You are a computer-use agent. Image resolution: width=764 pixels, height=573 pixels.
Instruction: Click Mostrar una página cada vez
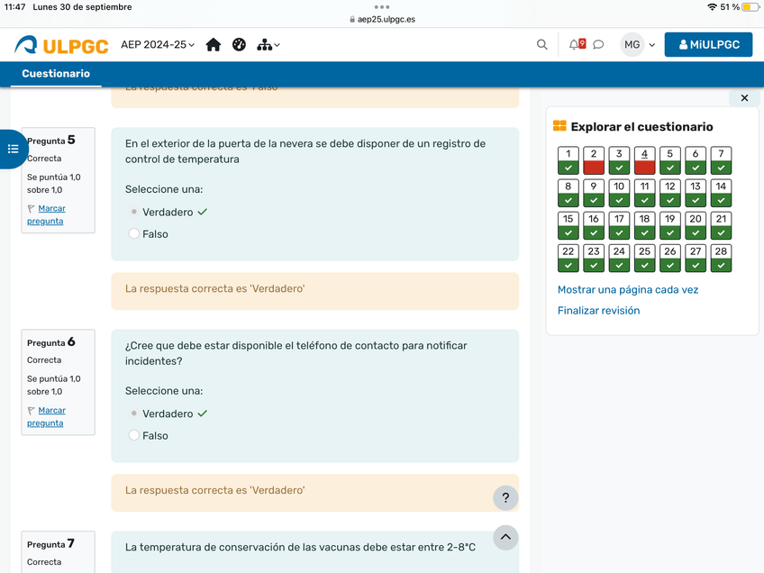tap(627, 290)
